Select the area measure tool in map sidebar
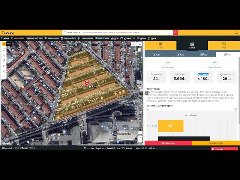The width and height of the screenshot is (240, 180). point(4,49)
